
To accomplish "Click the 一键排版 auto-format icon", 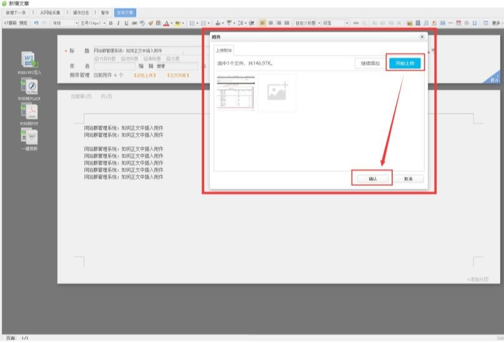I will coord(30,136).
